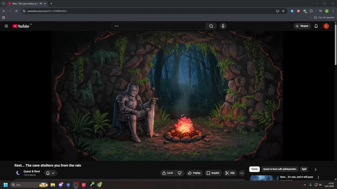Open the red fast-forward extension icon

click(298, 11)
